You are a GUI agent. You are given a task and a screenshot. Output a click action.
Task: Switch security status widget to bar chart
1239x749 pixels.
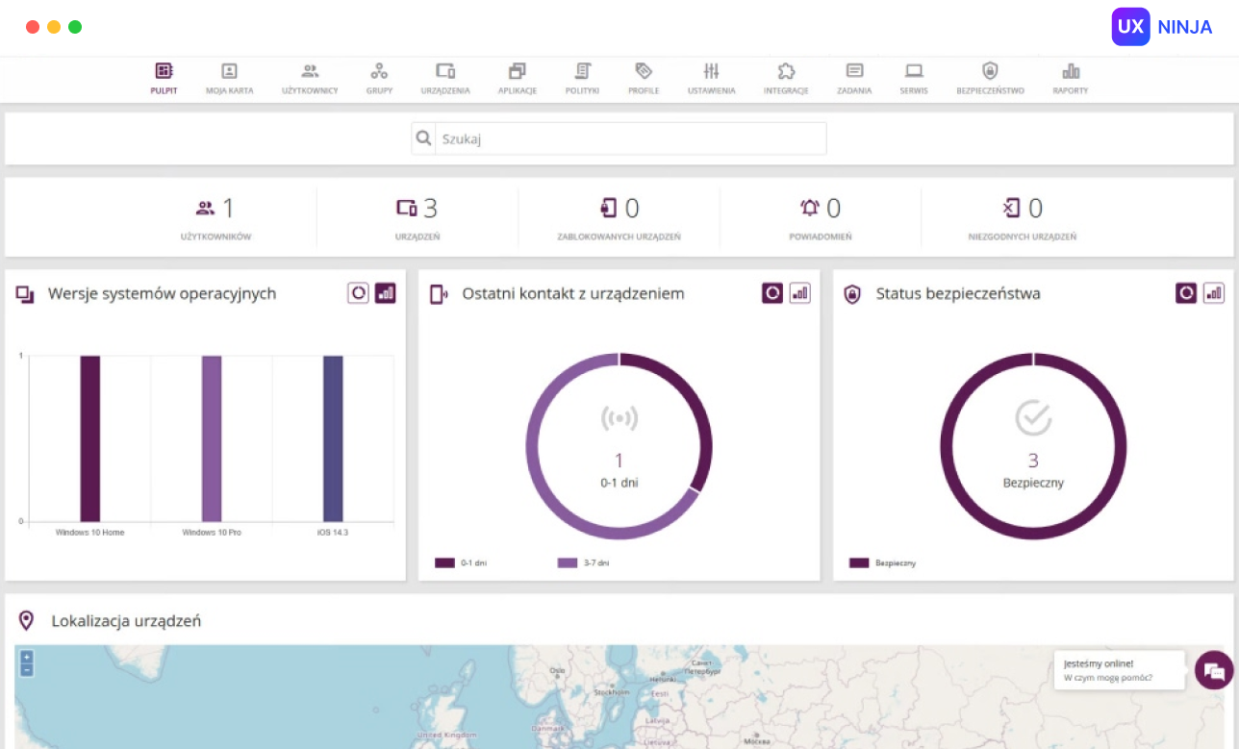click(1214, 293)
